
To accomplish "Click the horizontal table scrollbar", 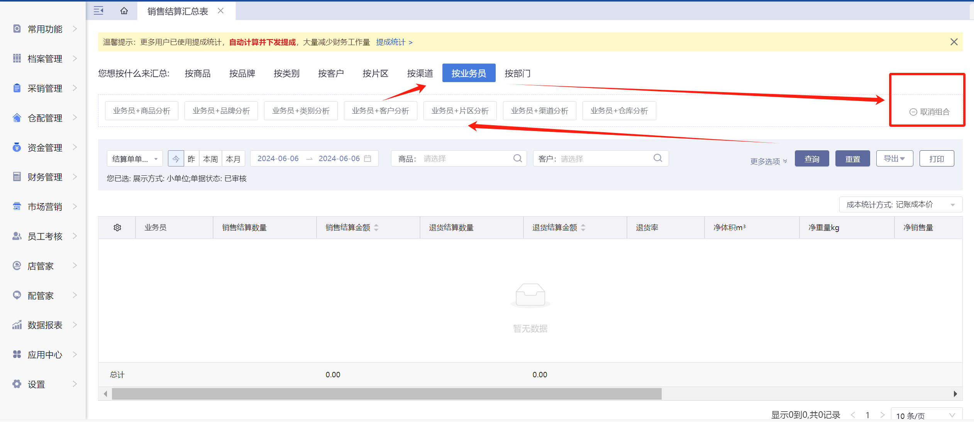I will [386, 393].
